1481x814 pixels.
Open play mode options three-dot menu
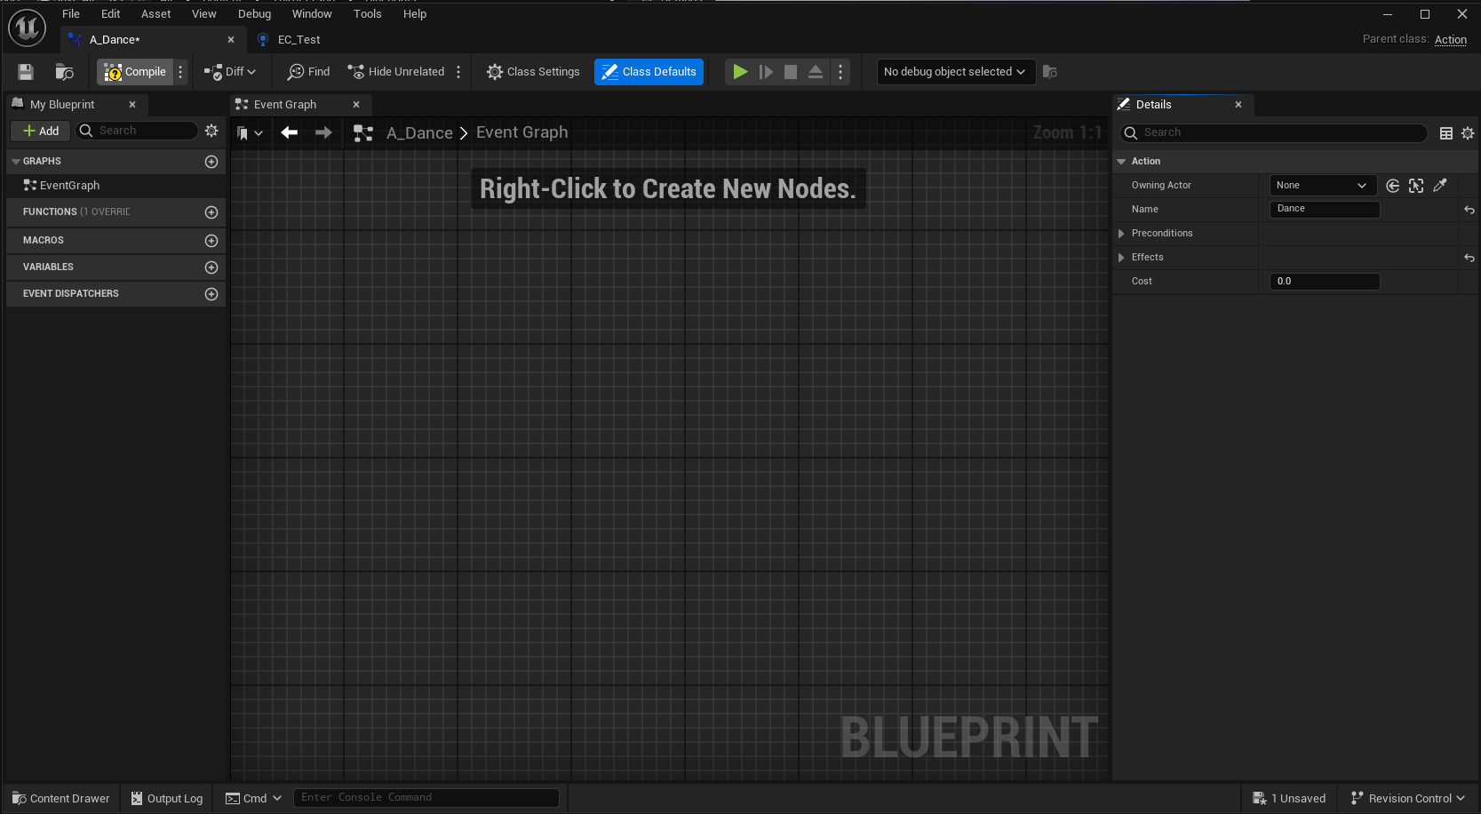coord(840,72)
